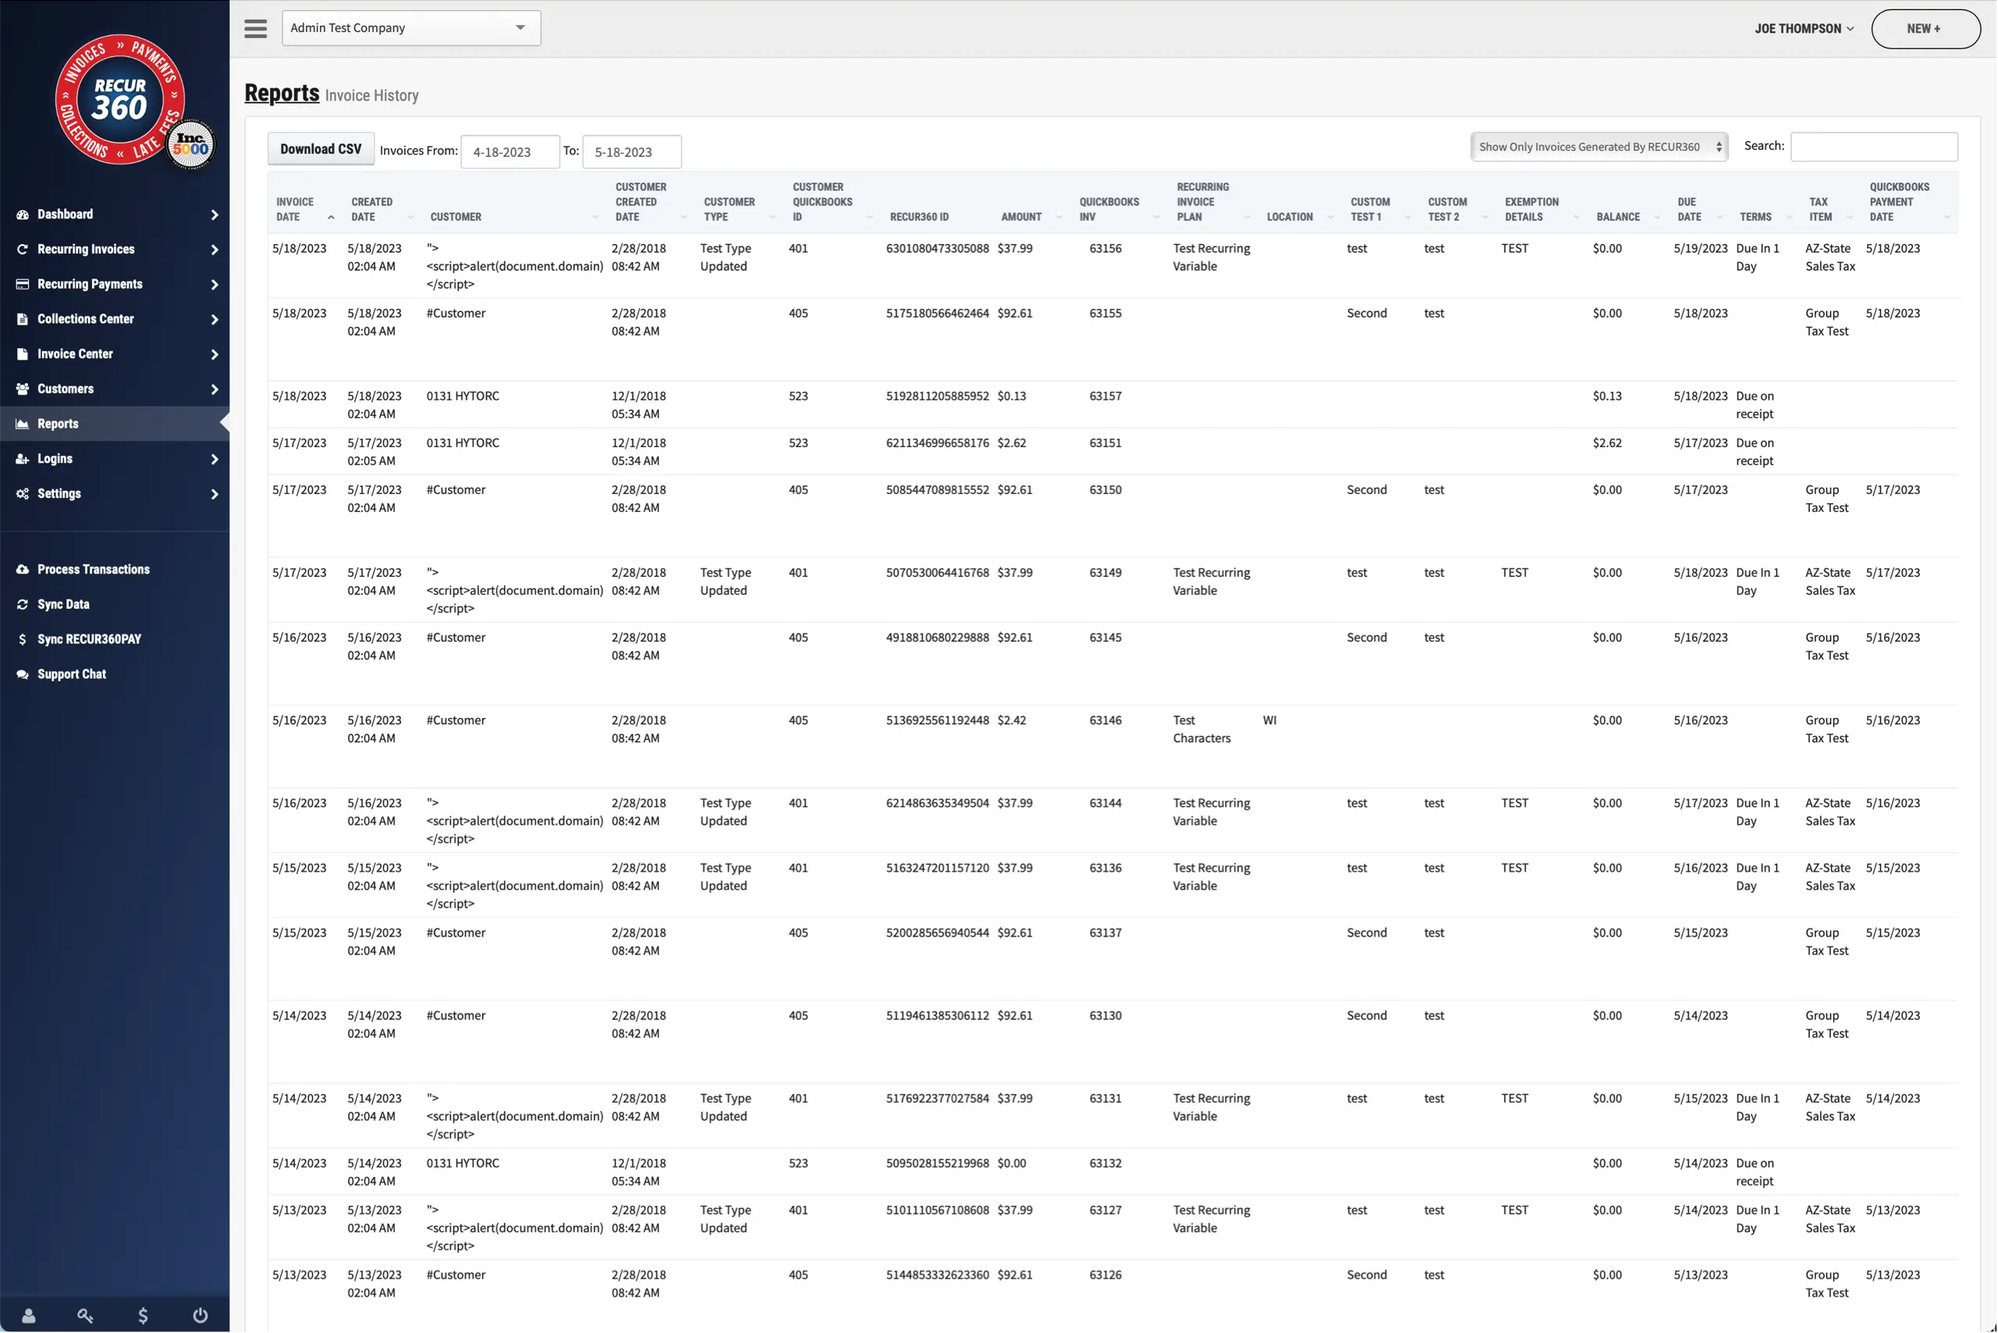Expand the Recurring Payments chevron
Image resolution: width=1998 pixels, height=1333 pixels.
click(x=215, y=285)
